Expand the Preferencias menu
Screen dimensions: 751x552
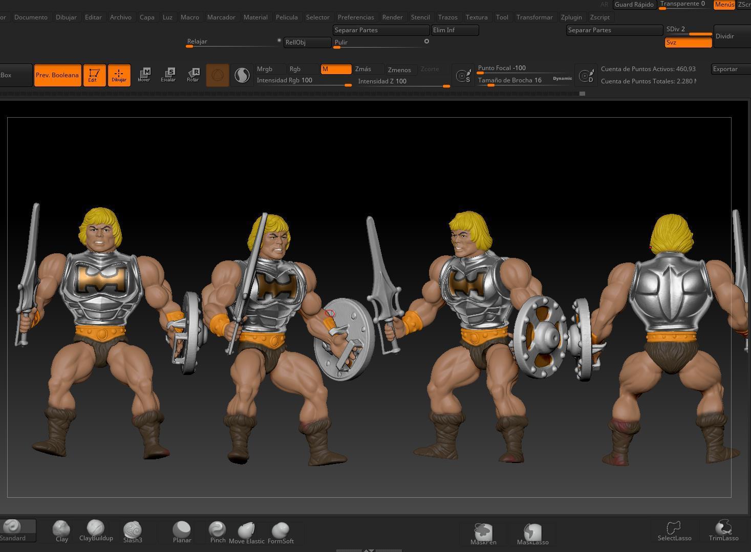(356, 17)
